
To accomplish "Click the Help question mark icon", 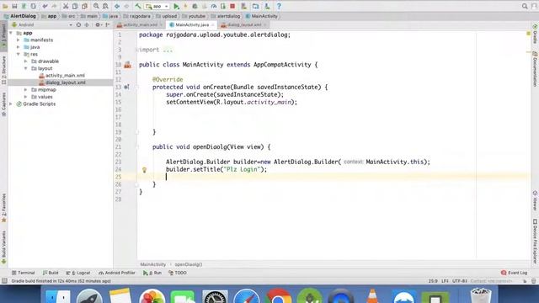I will (279, 6).
